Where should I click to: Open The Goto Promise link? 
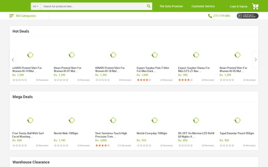(171, 6)
